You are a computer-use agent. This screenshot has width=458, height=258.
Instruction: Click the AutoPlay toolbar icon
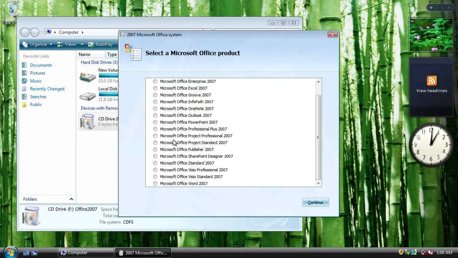[x=91, y=44]
